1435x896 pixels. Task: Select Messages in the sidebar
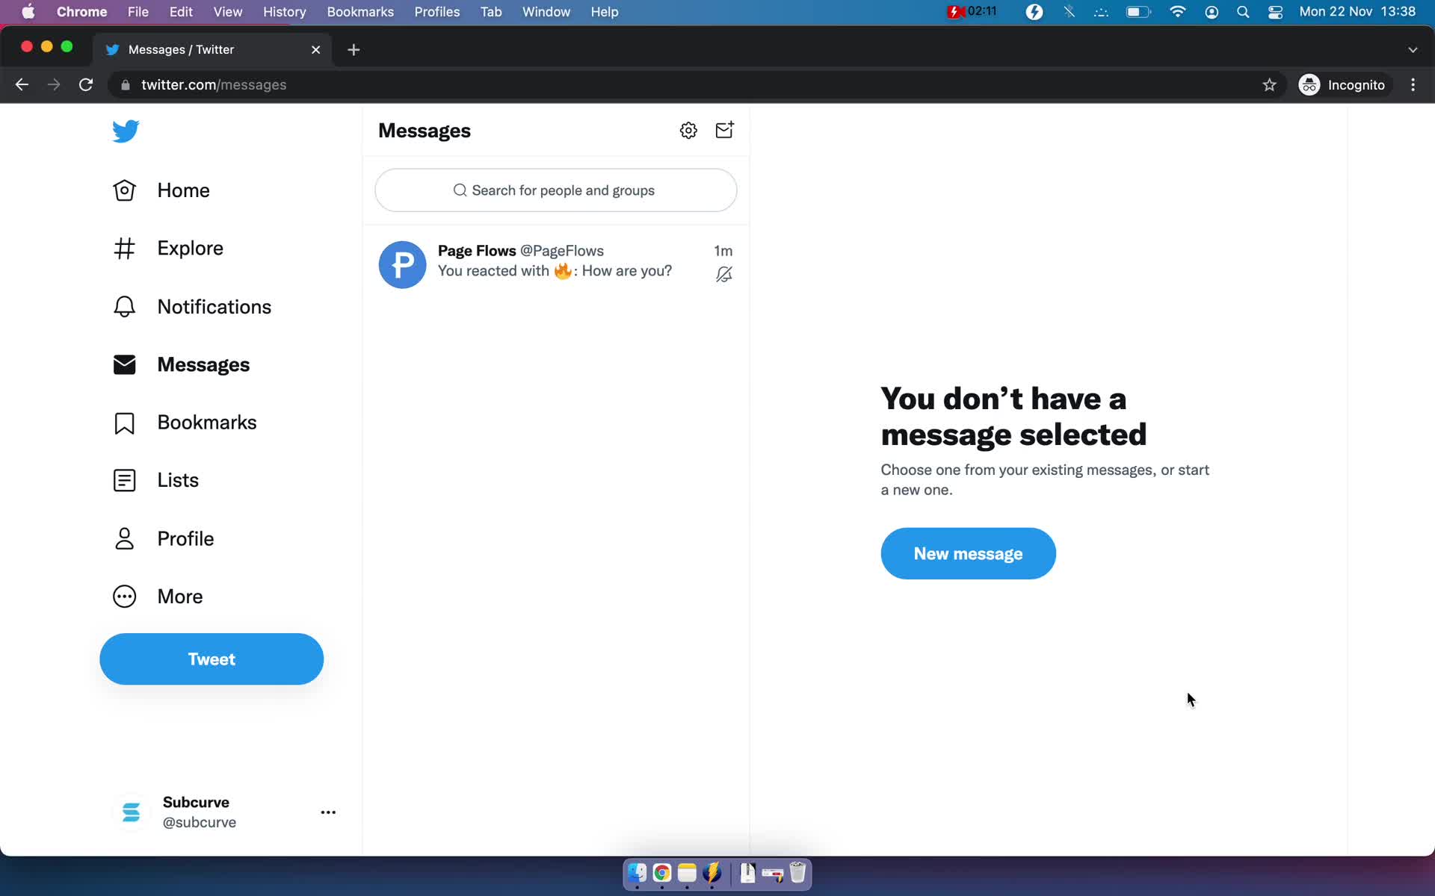click(181, 364)
